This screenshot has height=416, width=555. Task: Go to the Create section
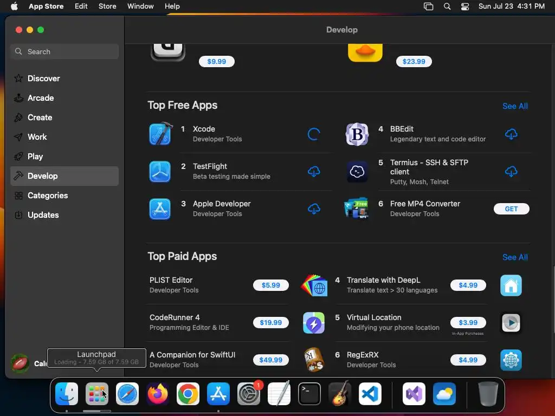pos(64,118)
